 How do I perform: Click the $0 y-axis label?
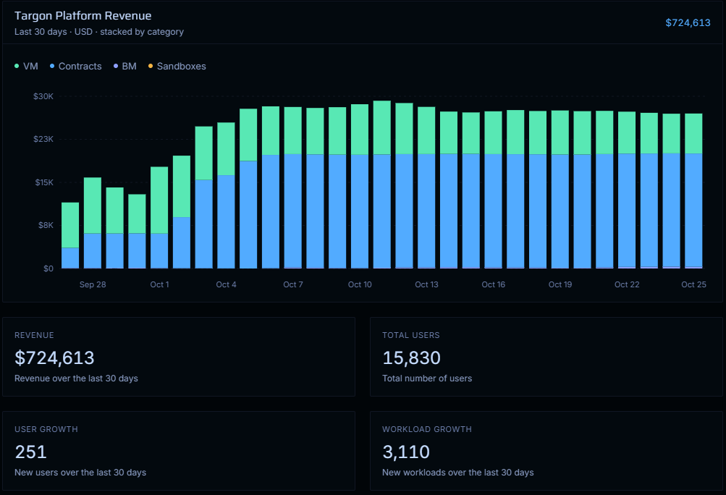pos(48,268)
